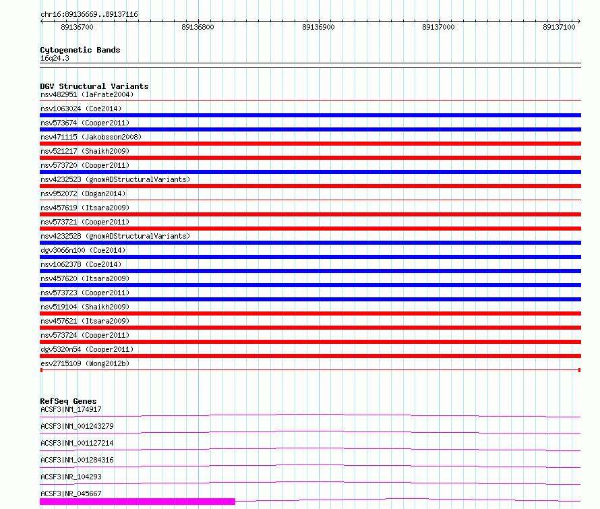The width and height of the screenshot is (600, 509).
Task: Open variant nsv573724 (Cooper2011)
Action: point(85,335)
